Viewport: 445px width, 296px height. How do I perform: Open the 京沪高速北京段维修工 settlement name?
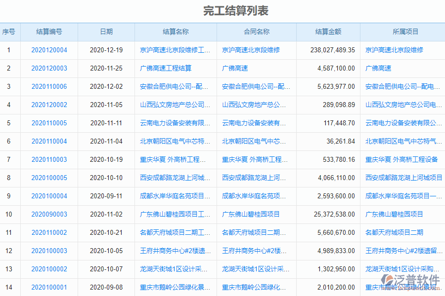(175, 50)
